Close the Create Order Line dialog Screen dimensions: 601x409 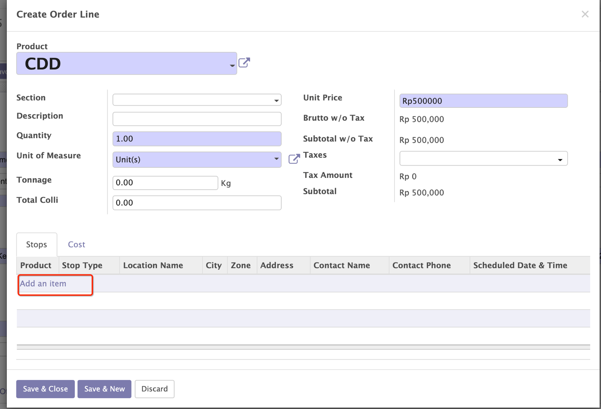[585, 14]
